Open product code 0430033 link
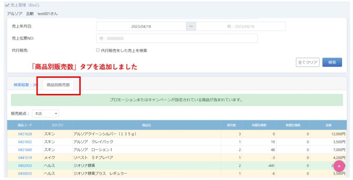 pyautogui.click(x=25, y=173)
